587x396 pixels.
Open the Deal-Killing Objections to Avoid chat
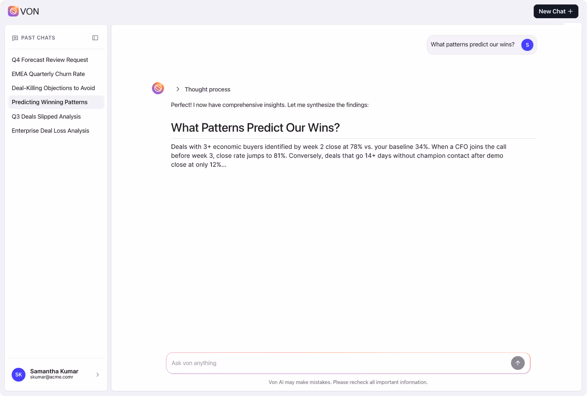pos(53,88)
